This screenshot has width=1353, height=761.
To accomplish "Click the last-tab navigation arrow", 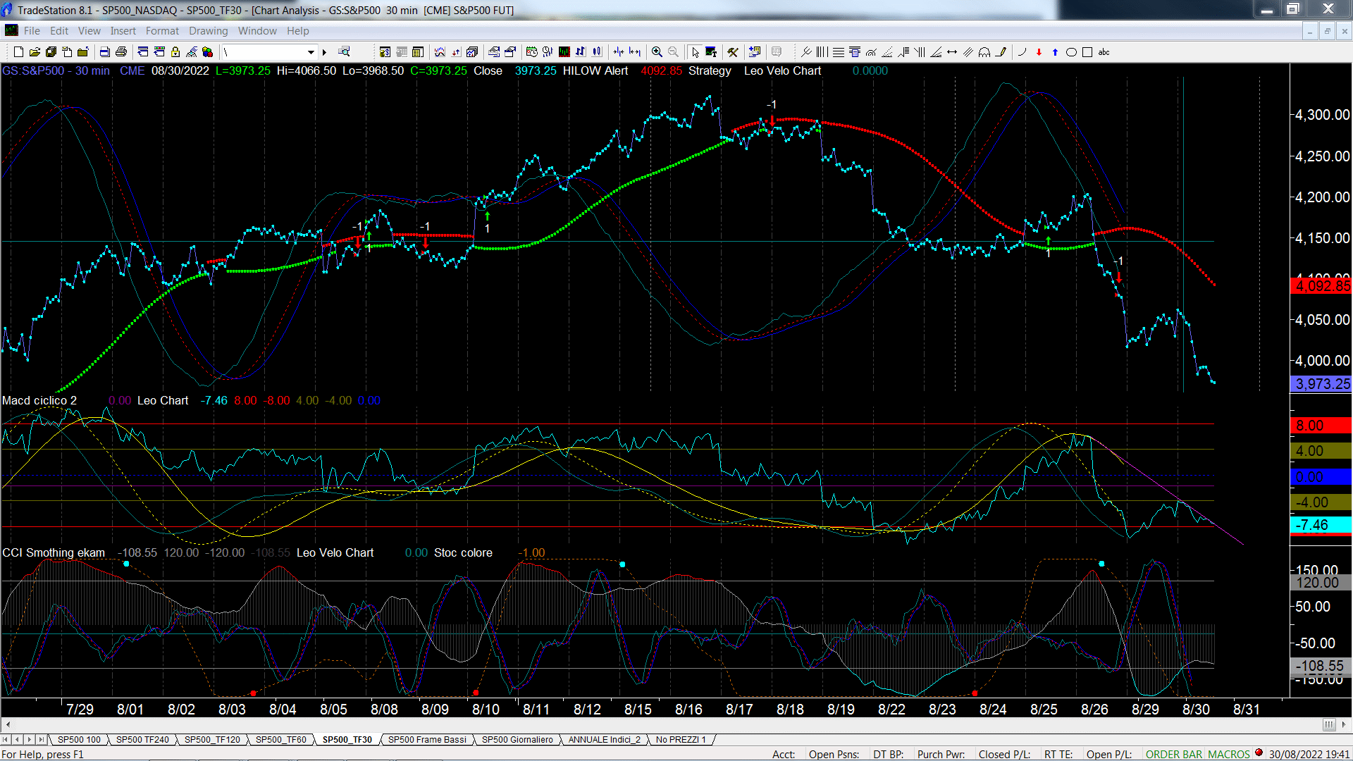I will pos(42,740).
